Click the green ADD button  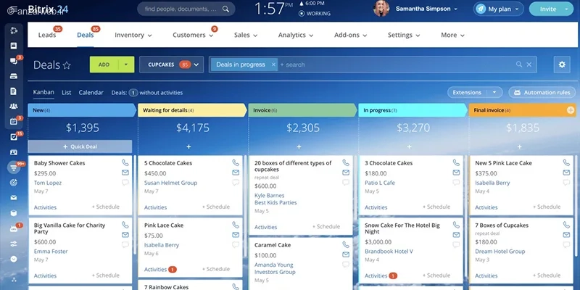[x=104, y=65]
